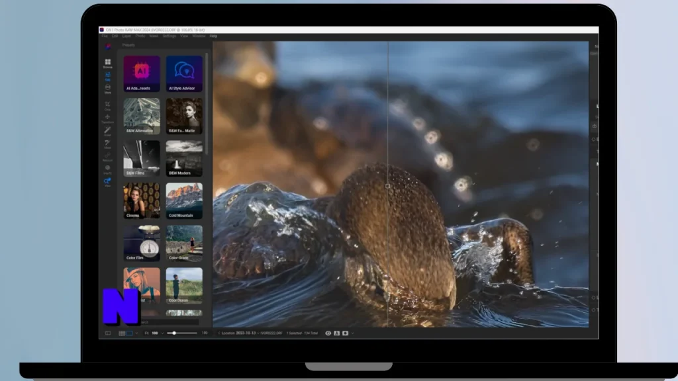Open the File menu
This screenshot has width=678, height=381.
(x=105, y=36)
